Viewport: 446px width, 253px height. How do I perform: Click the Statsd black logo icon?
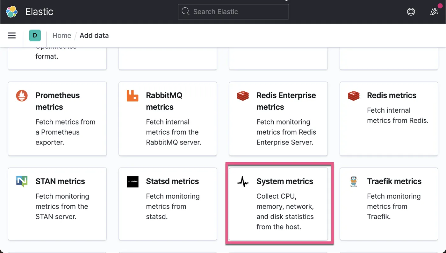tap(133, 181)
